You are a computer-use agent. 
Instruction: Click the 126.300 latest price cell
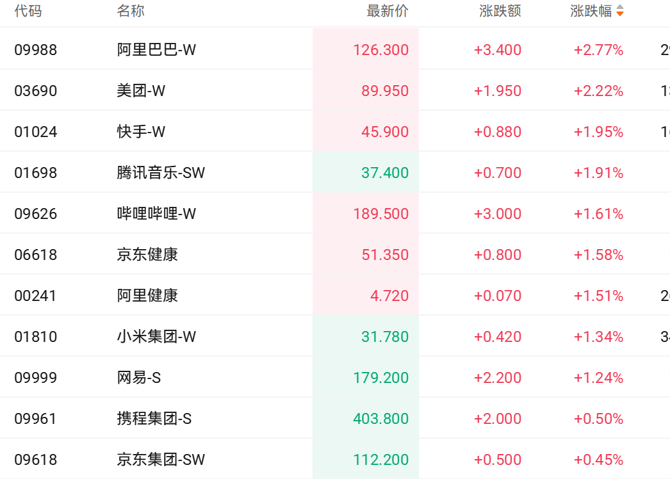380,50
